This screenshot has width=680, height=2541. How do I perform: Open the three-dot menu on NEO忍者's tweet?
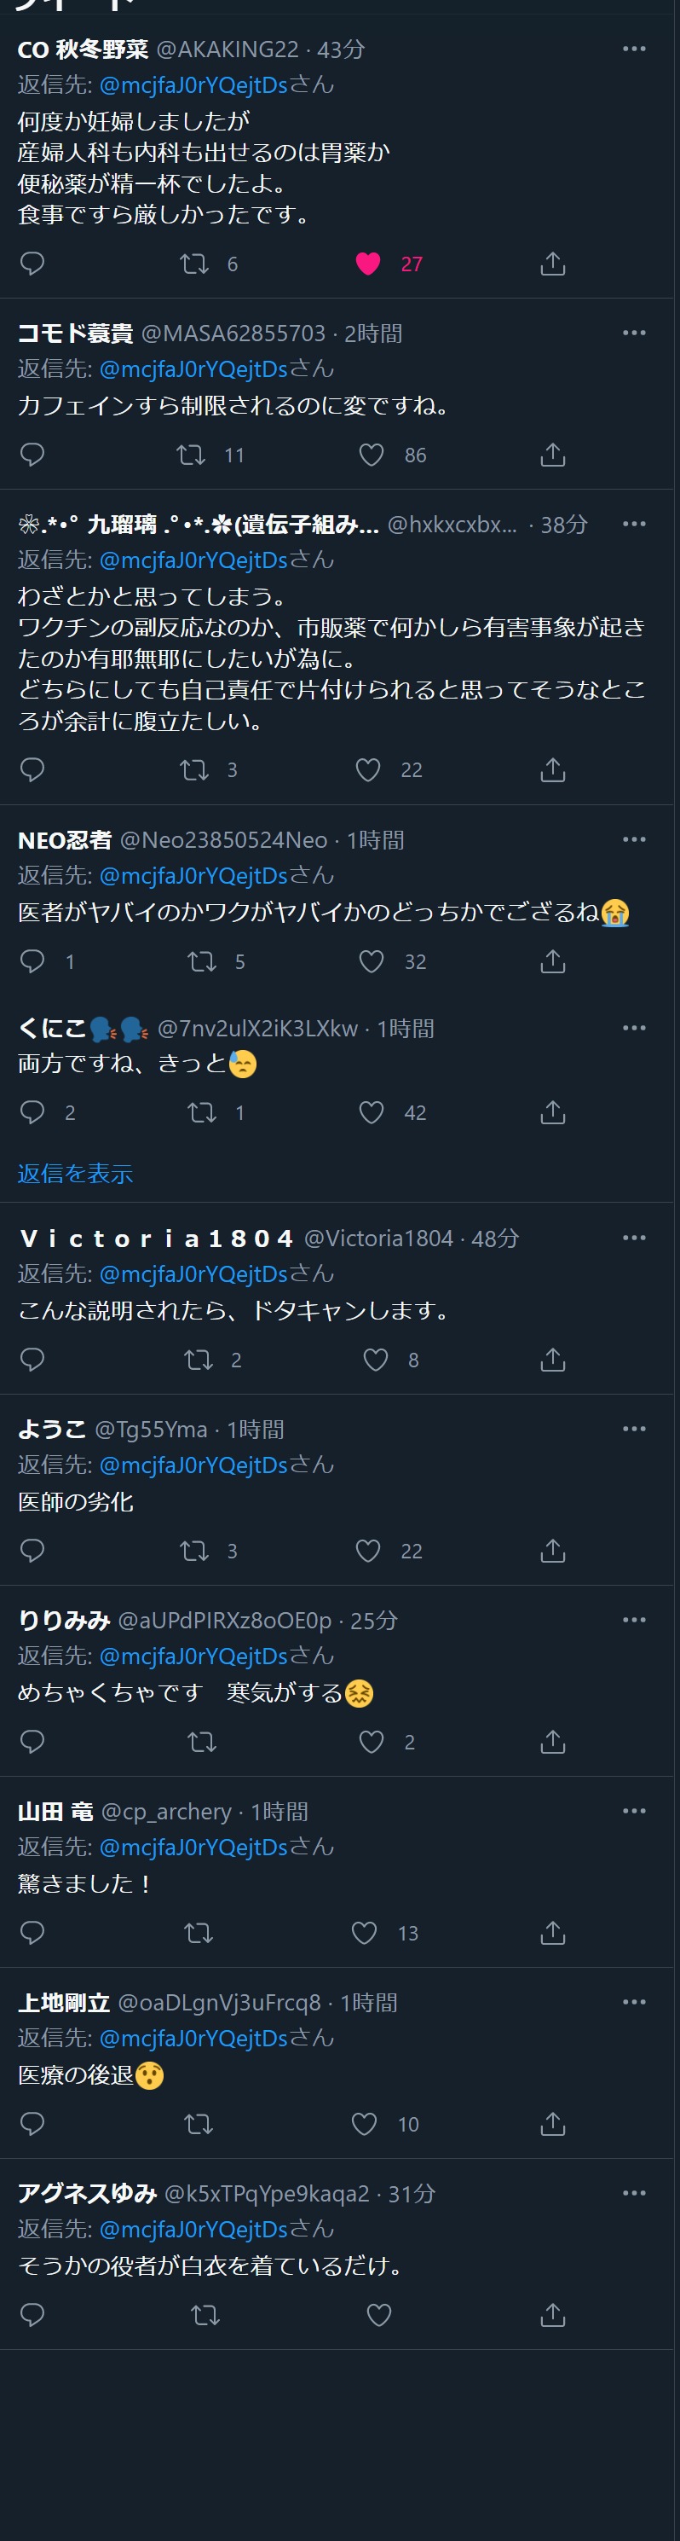coord(634,839)
